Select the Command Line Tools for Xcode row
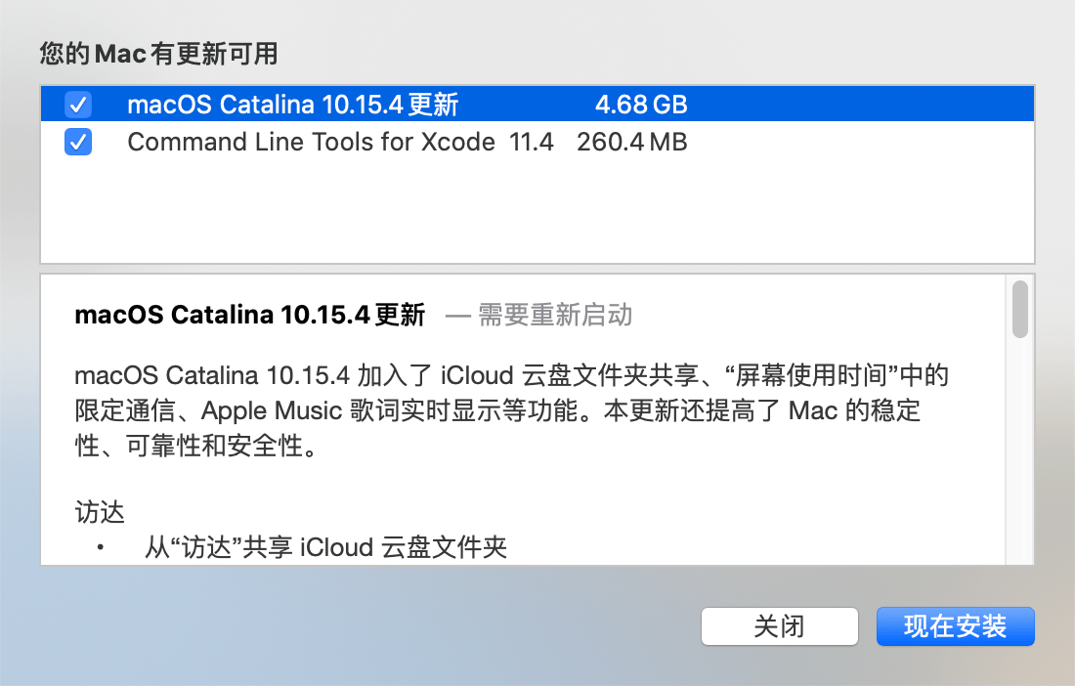 tap(311, 143)
